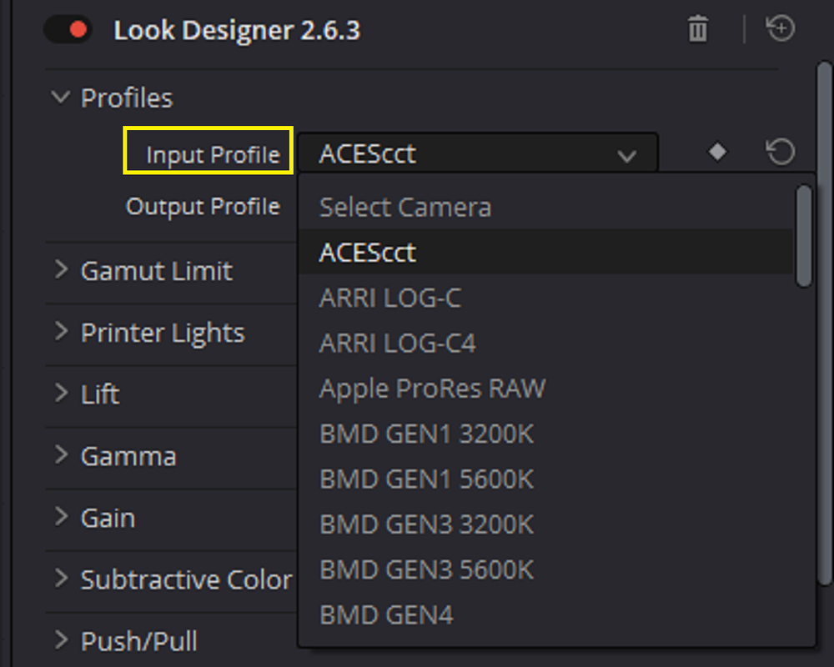The height and width of the screenshot is (667, 834).
Task: Reset Input Profile with circular arrow
Action: tap(781, 152)
